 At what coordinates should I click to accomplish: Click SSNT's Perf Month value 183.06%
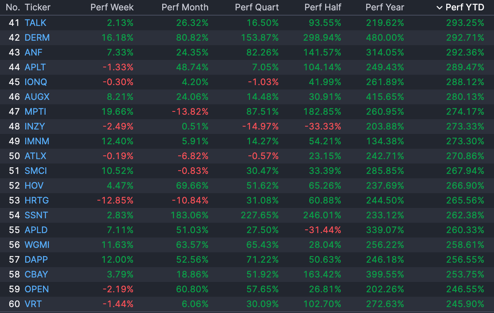190,215
